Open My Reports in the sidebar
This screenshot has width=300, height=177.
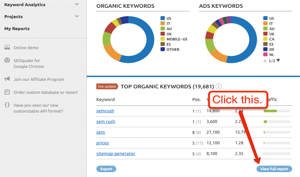click(x=17, y=28)
